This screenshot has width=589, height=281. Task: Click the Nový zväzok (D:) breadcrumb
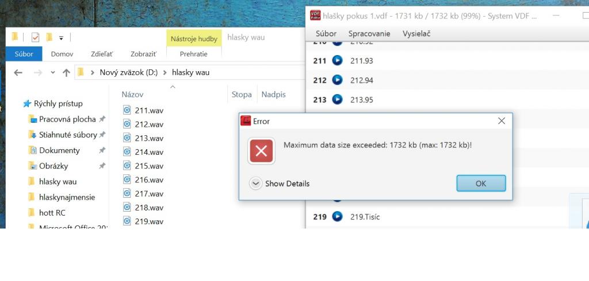pyautogui.click(x=128, y=72)
